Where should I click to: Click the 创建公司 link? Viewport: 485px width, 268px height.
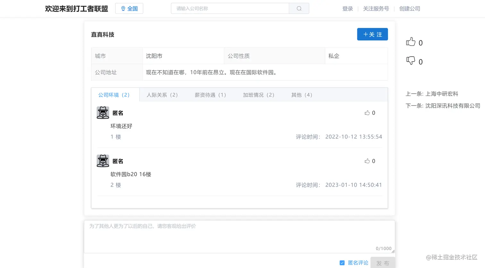(410, 9)
